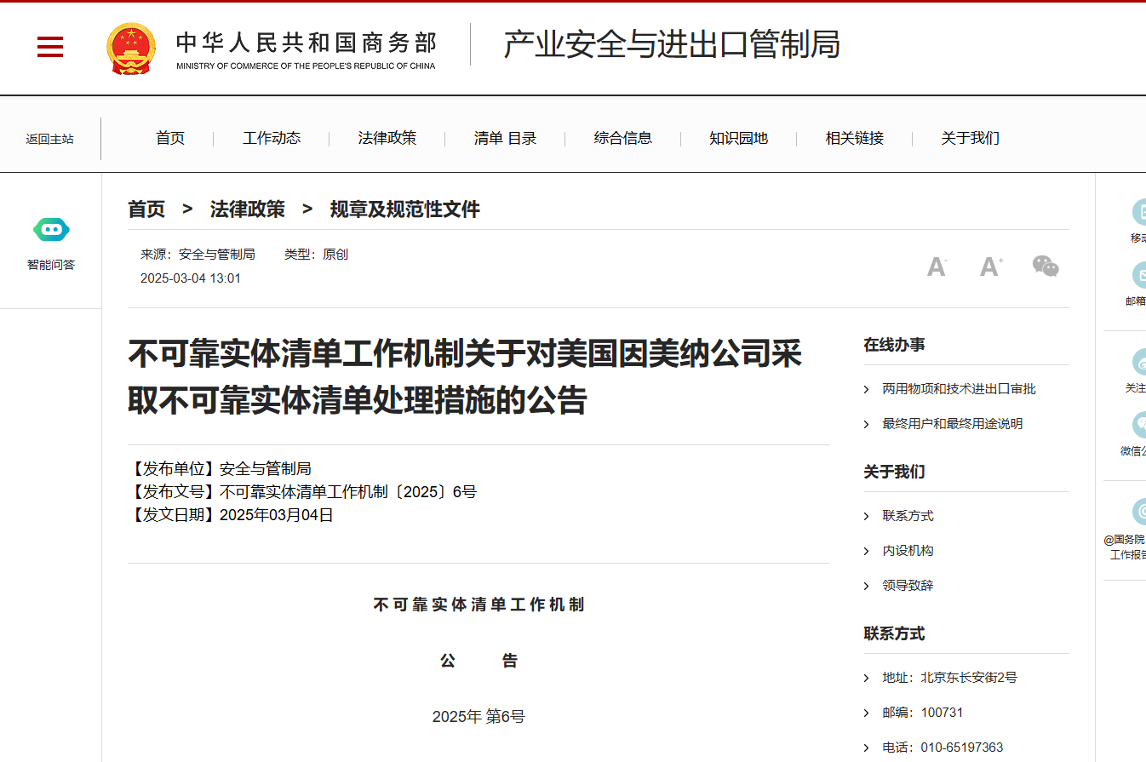The width and height of the screenshot is (1146, 762).
Task: Click 首页 in the breadcrumb
Action: click(146, 209)
